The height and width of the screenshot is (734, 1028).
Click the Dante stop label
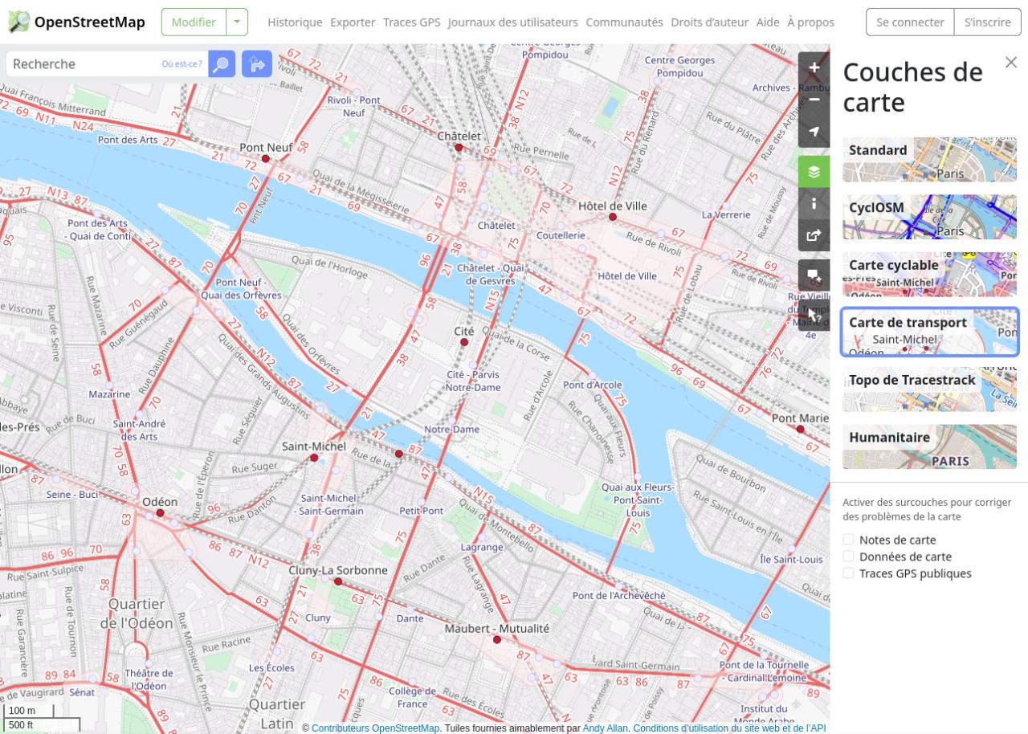[410, 618]
